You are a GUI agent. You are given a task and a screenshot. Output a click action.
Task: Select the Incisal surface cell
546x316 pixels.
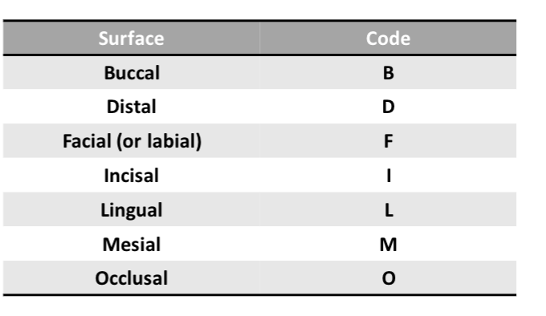pyautogui.click(x=131, y=175)
